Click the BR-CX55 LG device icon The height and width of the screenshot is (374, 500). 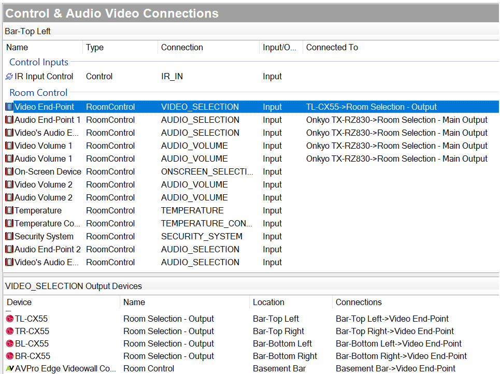pyautogui.click(x=10, y=356)
